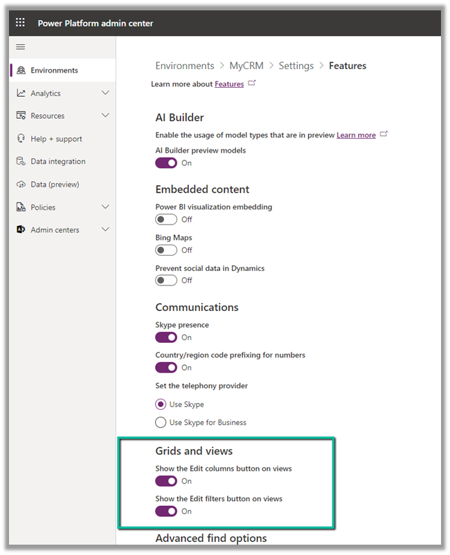The height and width of the screenshot is (555, 450).
Task: Select Use Skype for Business option
Action: (x=161, y=422)
